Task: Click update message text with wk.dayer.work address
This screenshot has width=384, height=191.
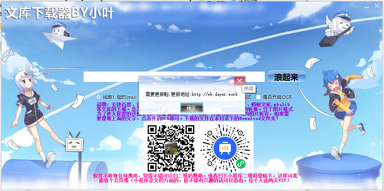Action: point(191,94)
